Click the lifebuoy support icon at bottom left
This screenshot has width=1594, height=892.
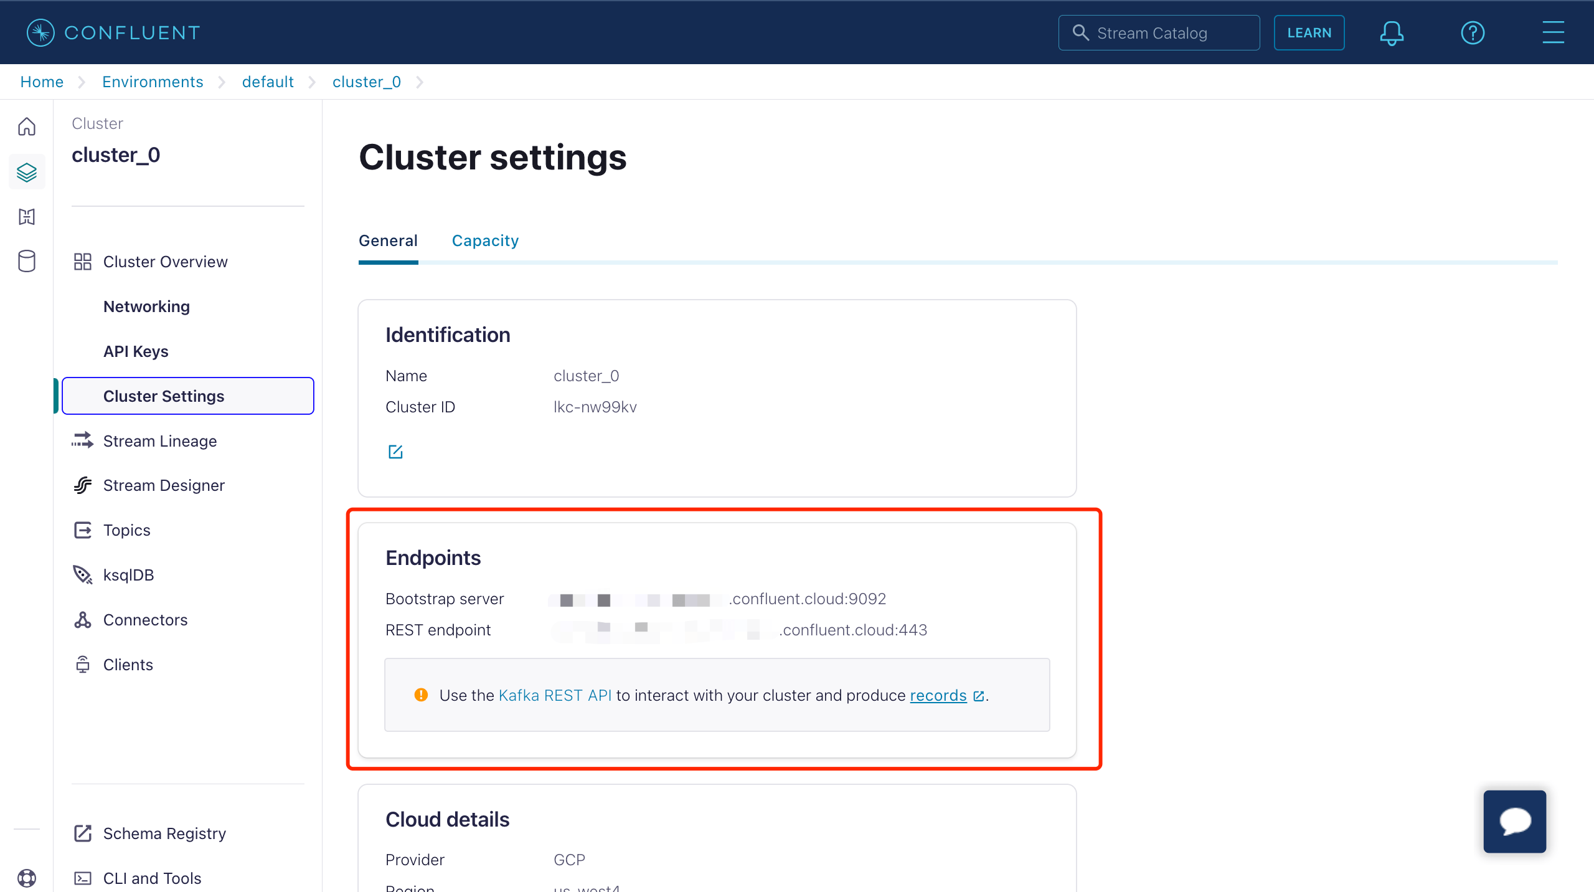pyautogui.click(x=27, y=878)
